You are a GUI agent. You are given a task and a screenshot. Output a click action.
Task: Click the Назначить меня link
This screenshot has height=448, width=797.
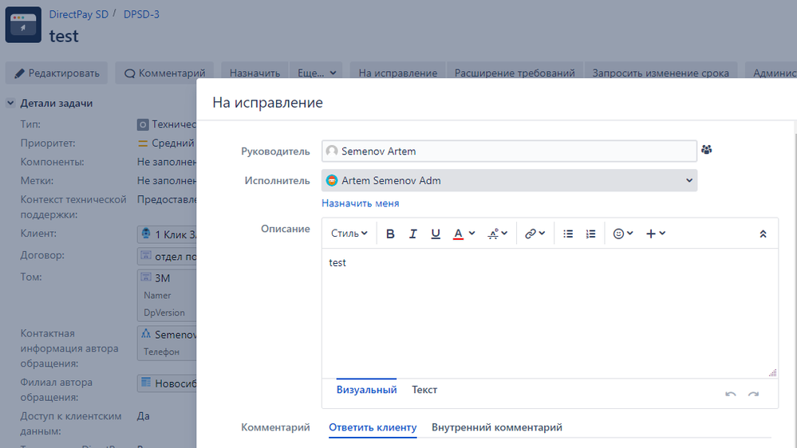(x=361, y=203)
